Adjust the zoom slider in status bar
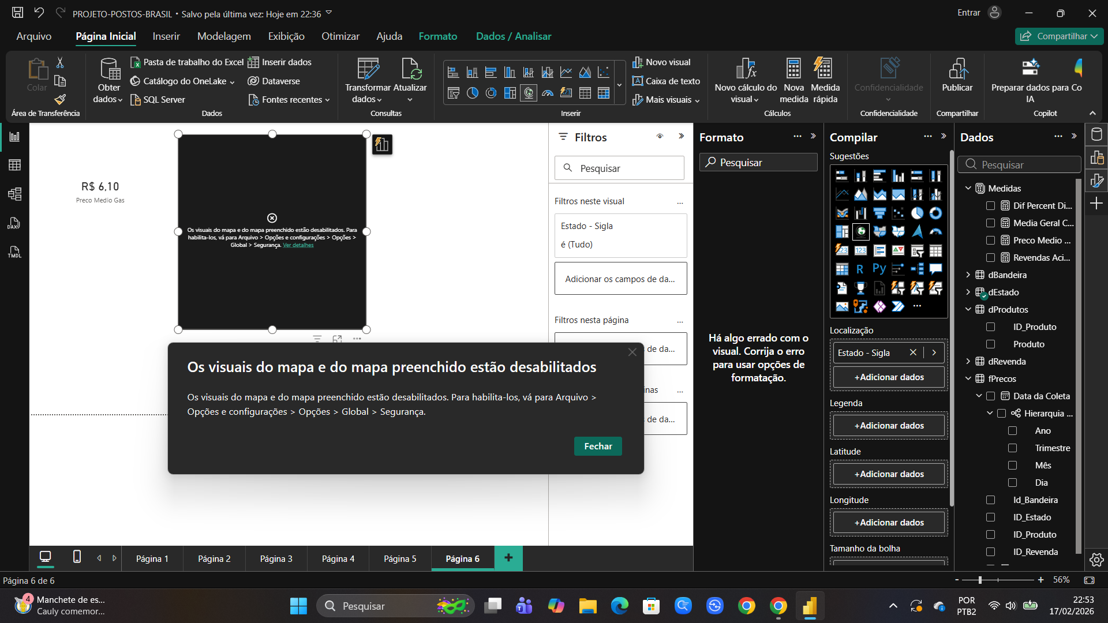 980,580
